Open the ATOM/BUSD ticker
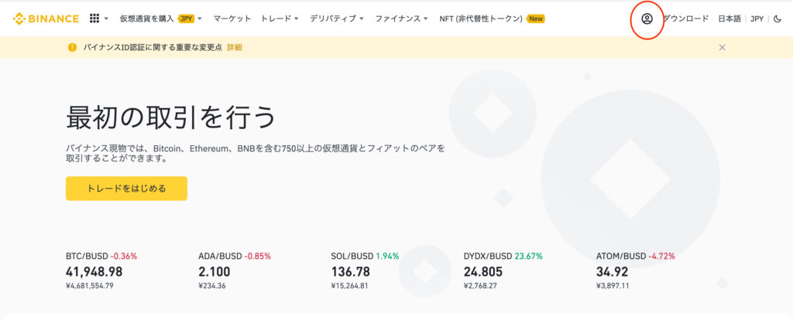 636,272
